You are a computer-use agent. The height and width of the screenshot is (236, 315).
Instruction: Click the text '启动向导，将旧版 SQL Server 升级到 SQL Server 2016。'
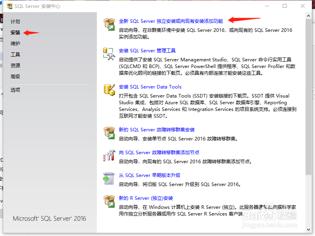pos(180,184)
